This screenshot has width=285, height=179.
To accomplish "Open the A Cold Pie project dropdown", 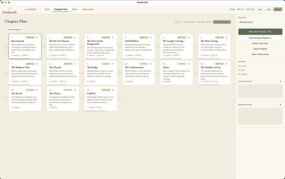I will coord(30,9).
